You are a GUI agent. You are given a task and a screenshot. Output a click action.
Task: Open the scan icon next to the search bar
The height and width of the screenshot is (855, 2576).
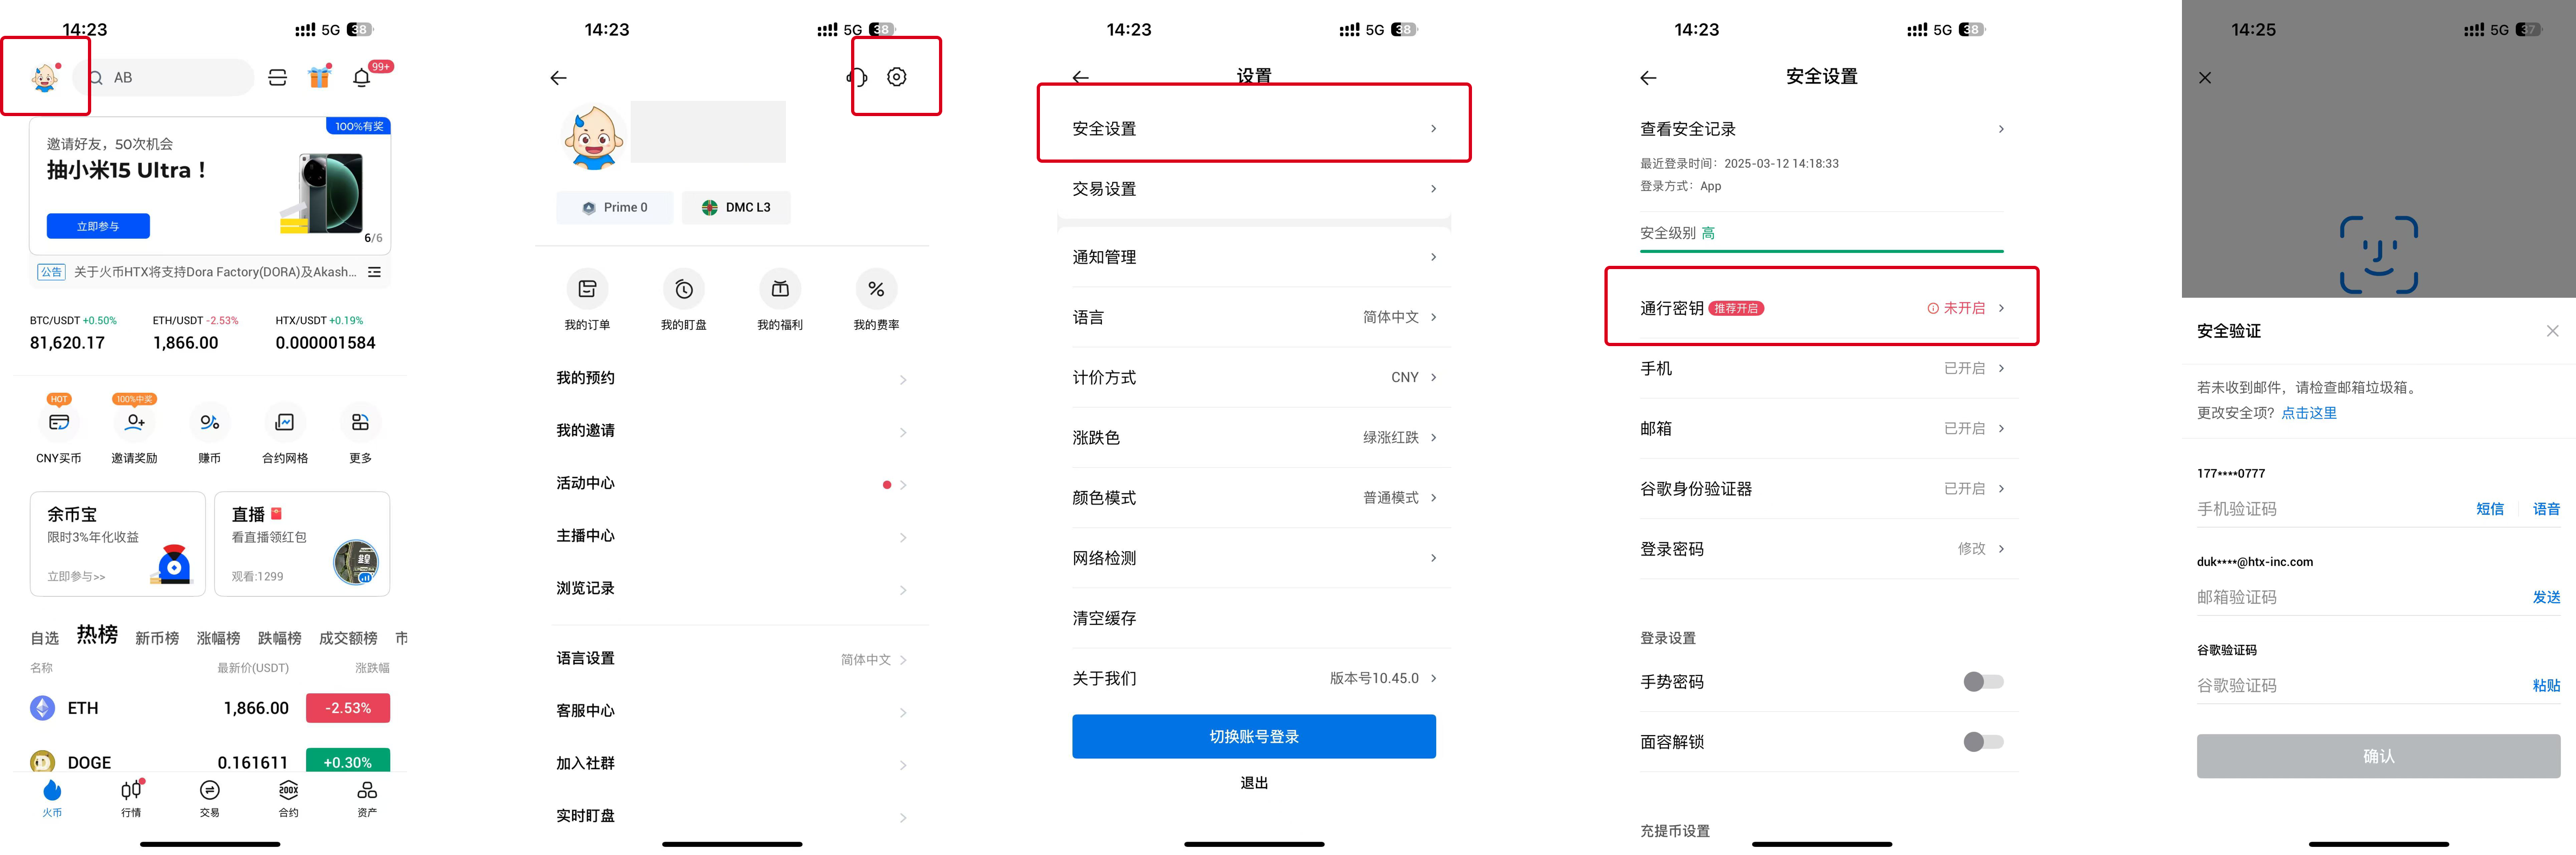click(x=278, y=77)
